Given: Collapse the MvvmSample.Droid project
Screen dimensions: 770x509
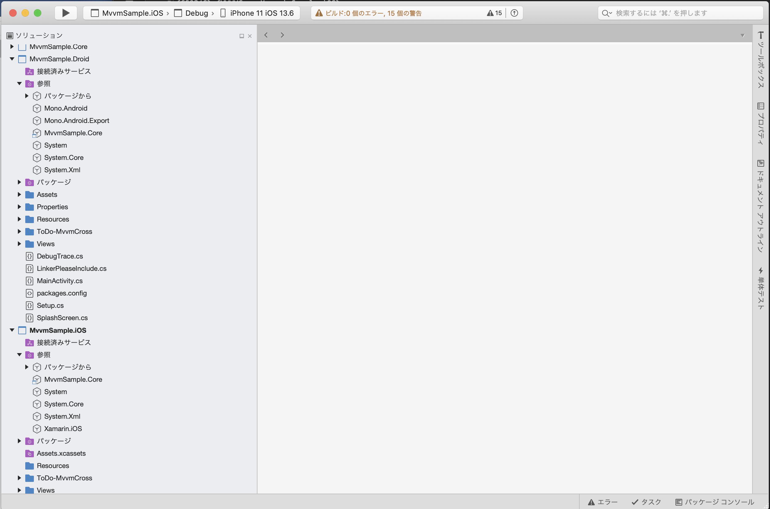Looking at the screenshot, I should [x=12, y=59].
